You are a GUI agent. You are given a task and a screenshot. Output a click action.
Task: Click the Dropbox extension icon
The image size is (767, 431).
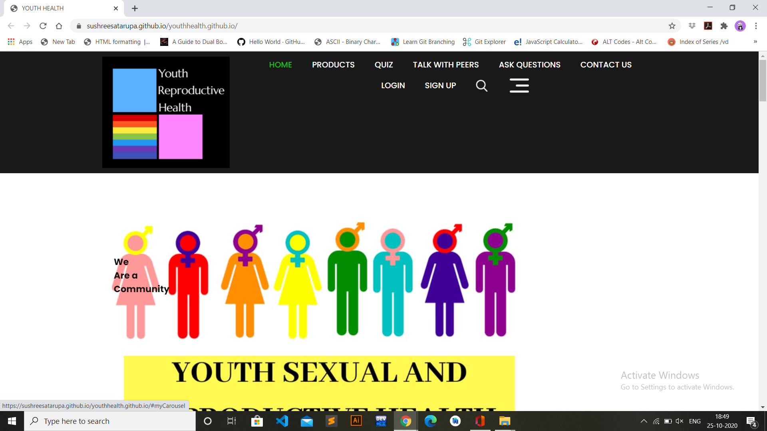coord(692,26)
